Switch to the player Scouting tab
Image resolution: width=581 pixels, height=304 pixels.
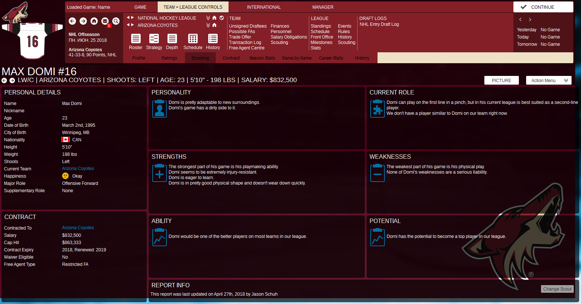tap(200, 58)
